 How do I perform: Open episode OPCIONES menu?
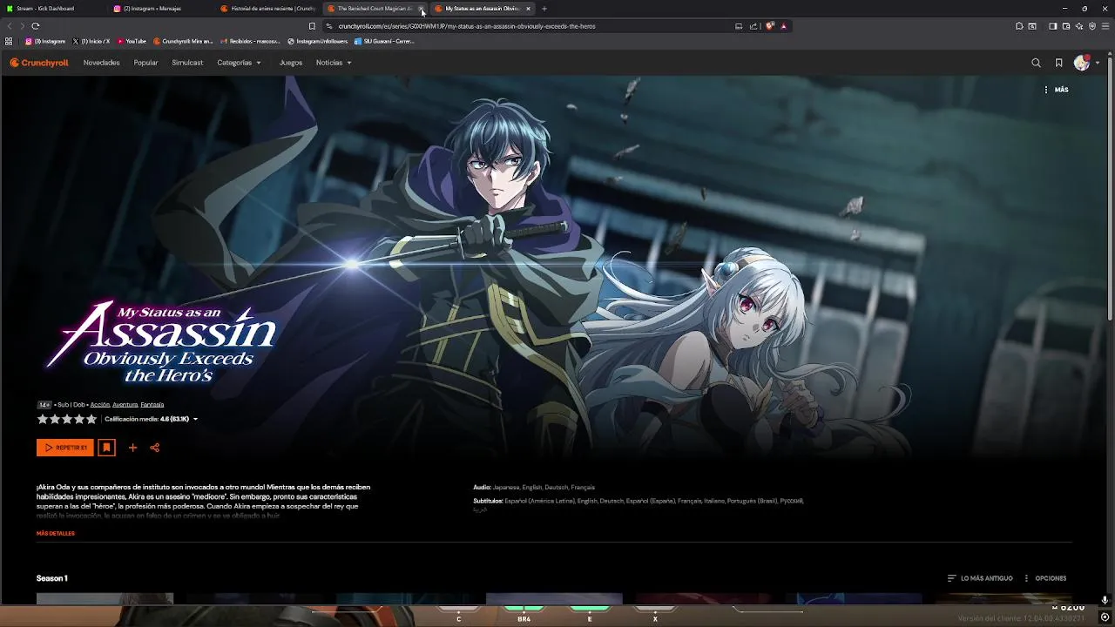pyautogui.click(x=1045, y=578)
